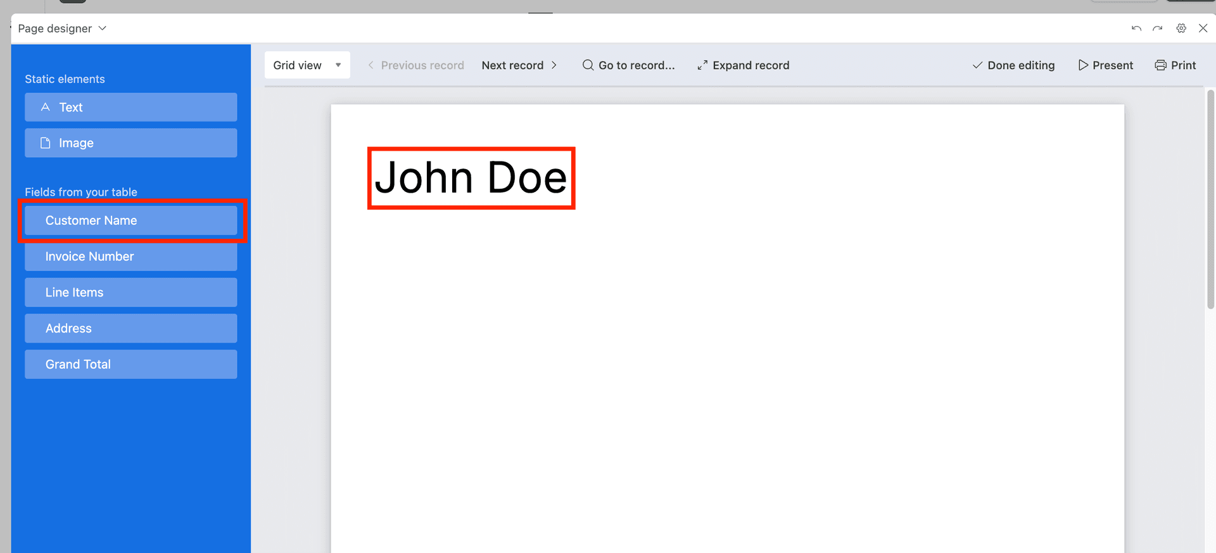The width and height of the screenshot is (1216, 553).
Task: Click Done editing
Action: pos(1013,65)
